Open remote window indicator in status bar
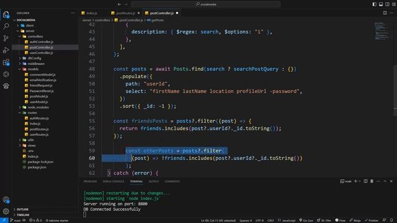The height and width of the screenshot is (223, 397). (x=4, y=221)
